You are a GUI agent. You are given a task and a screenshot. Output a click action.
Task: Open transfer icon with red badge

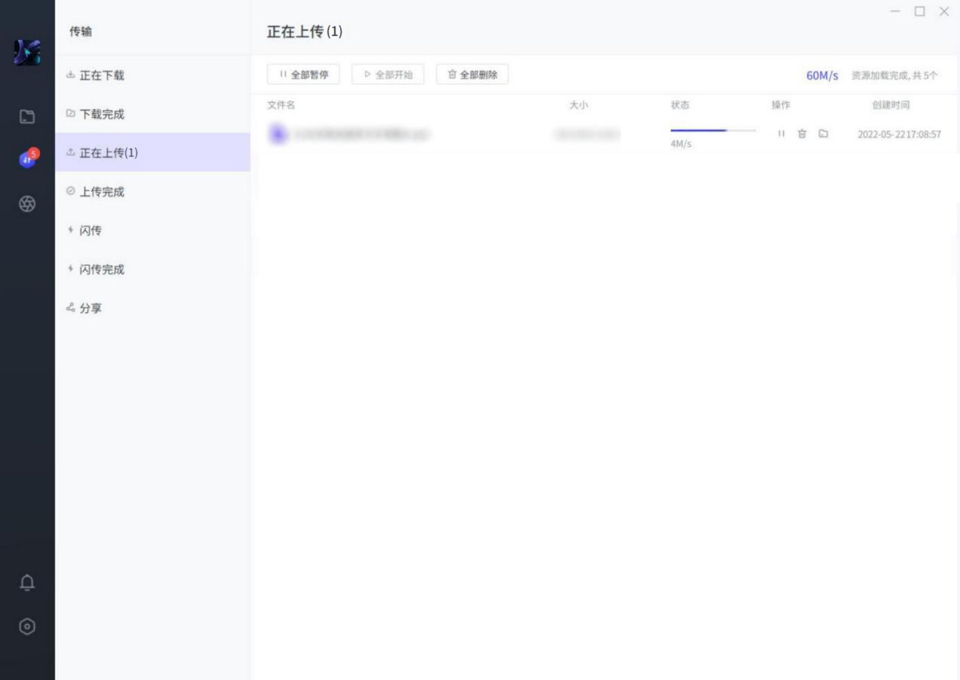(x=28, y=159)
